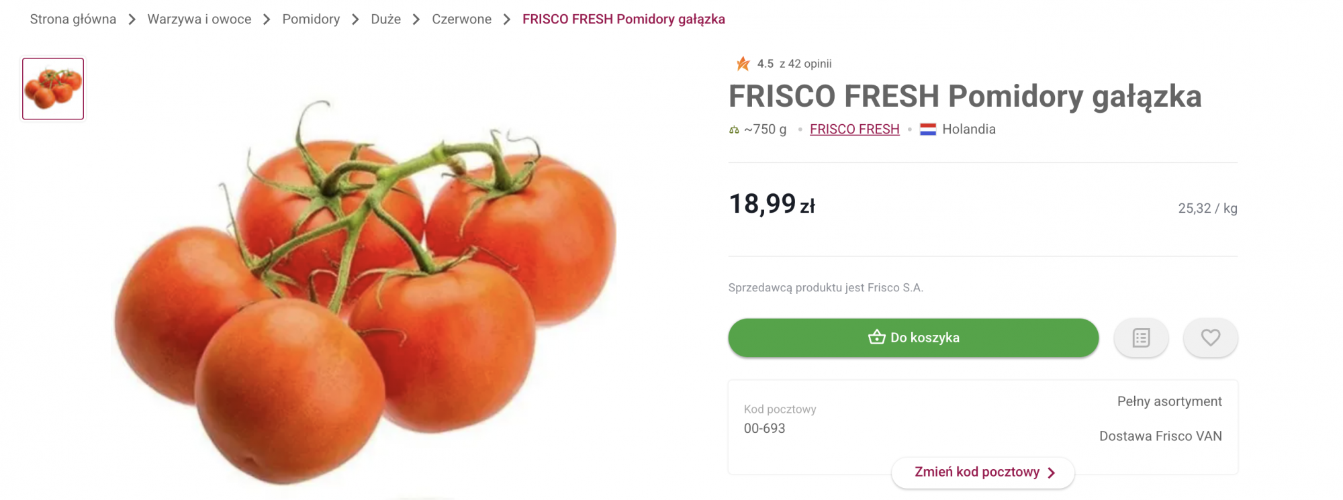This screenshot has width=1343, height=500.
Task: Open Warzywa i owoce category breadcrumb
Action: (199, 19)
